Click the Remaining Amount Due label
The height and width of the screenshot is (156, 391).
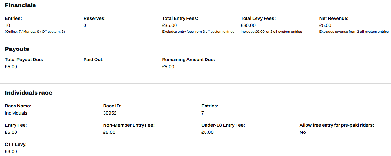click(188, 60)
